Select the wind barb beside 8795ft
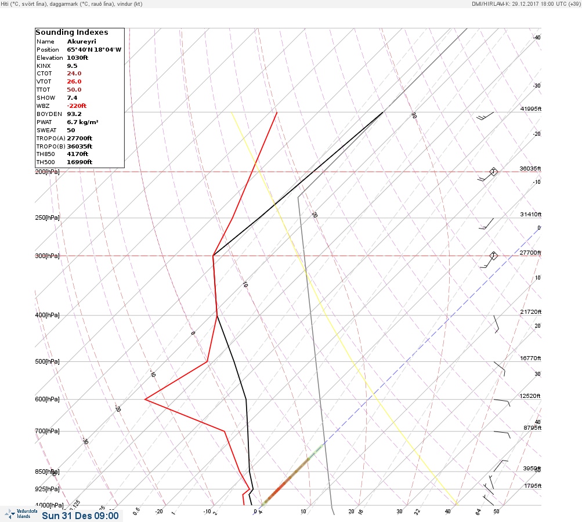This screenshot has height=522, width=582. [502, 435]
